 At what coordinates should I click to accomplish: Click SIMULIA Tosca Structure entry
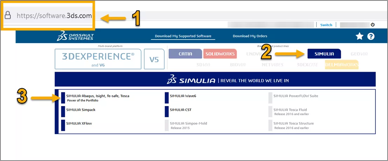click(293, 125)
